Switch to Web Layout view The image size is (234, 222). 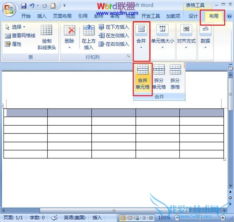click(137, 218)
